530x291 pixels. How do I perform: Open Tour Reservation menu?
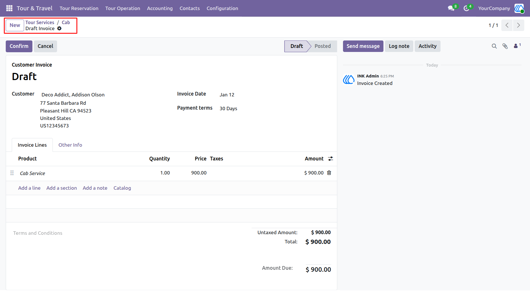pos(79,8)
